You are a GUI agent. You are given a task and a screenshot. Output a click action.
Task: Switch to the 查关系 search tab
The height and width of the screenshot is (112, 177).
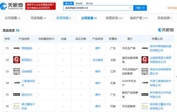[x=89, y=4]
